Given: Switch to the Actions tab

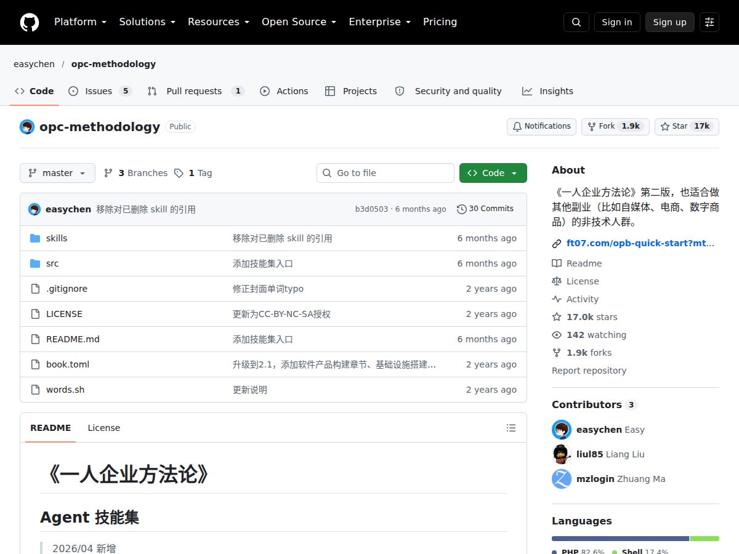Looking at the screenshot, I should pos(284,91).
